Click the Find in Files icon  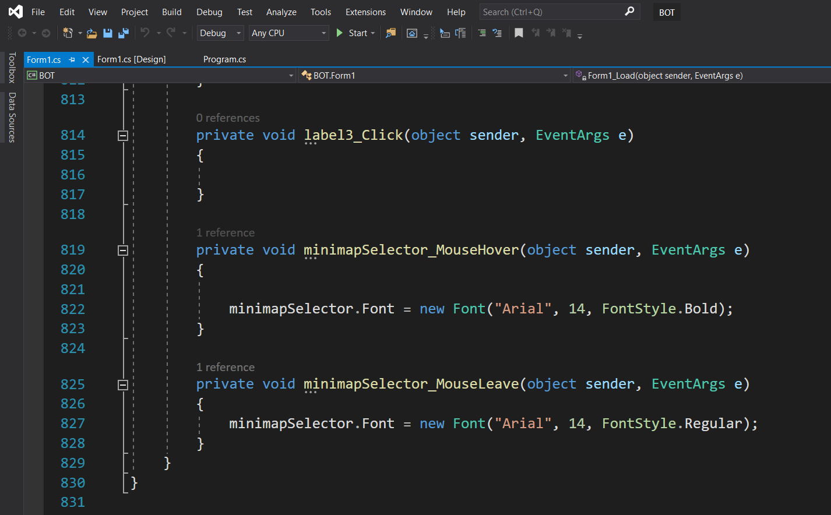390,33
